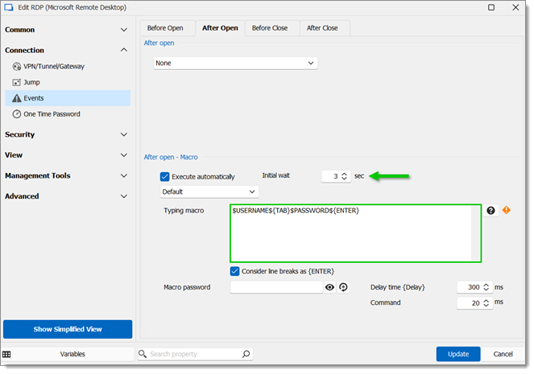Uncheck Consider line breaks as {ENTER}
This screenshot has height=374, width=534.
pos(234,271)
